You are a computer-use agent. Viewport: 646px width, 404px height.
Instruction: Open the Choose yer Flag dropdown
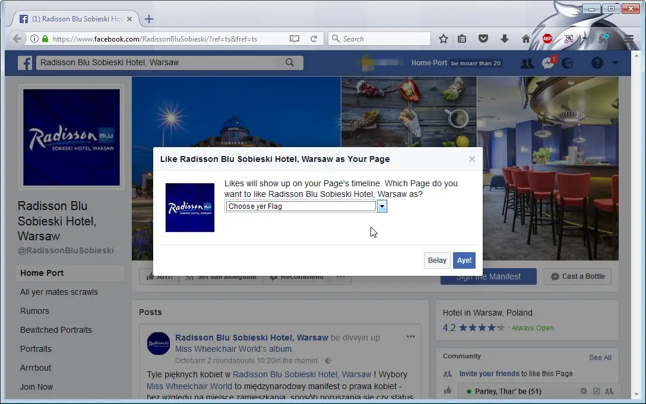(x=382, y=206)
